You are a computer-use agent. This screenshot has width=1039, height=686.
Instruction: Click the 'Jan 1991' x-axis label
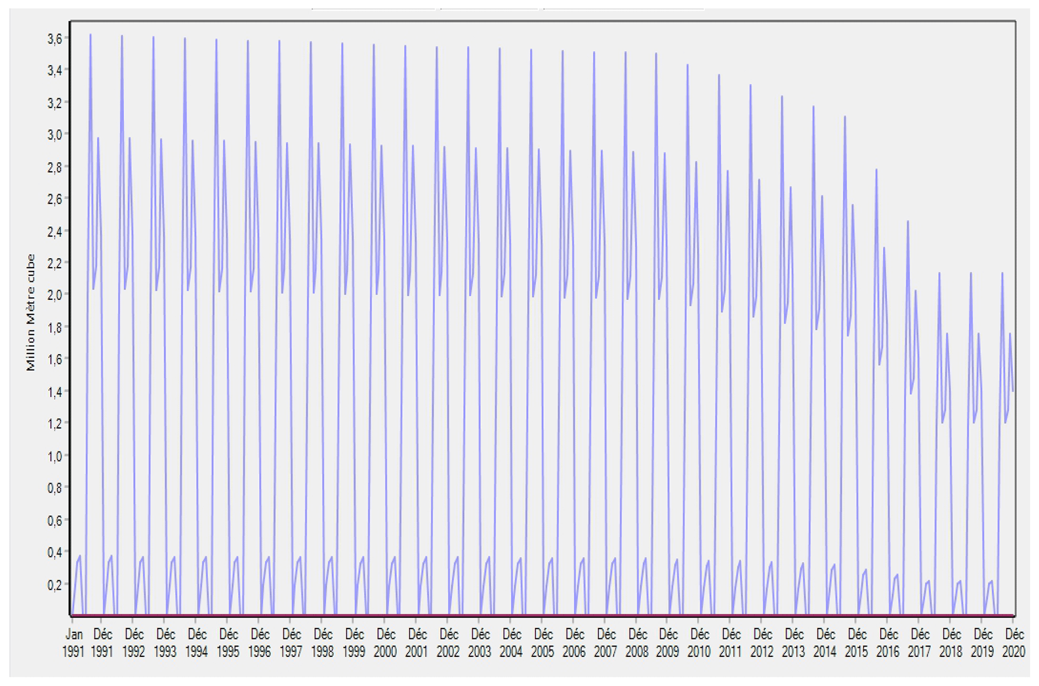tap(73, 643)
